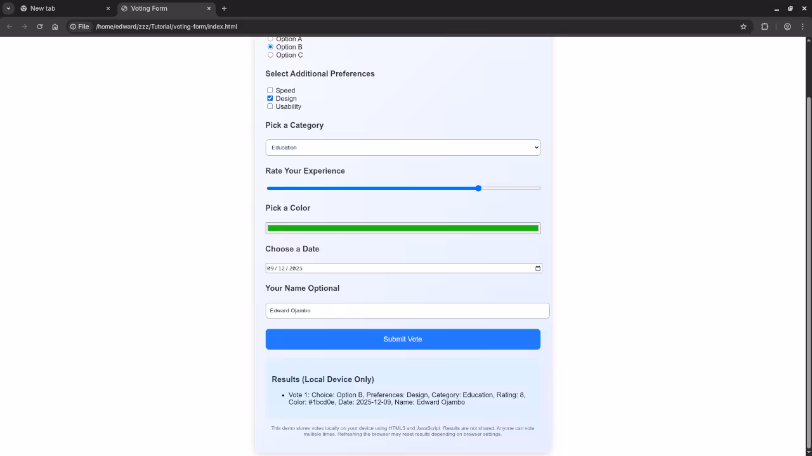Image resolution: width=812 pixels, height=456 pixels.
Task: Open the Pick a Category dropdown
Action: coord(403,147)
